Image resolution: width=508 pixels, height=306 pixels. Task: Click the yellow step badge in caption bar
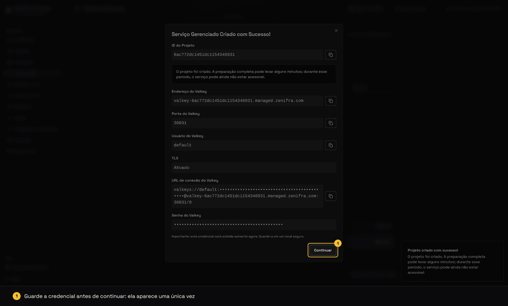click(x=17, y=296)
